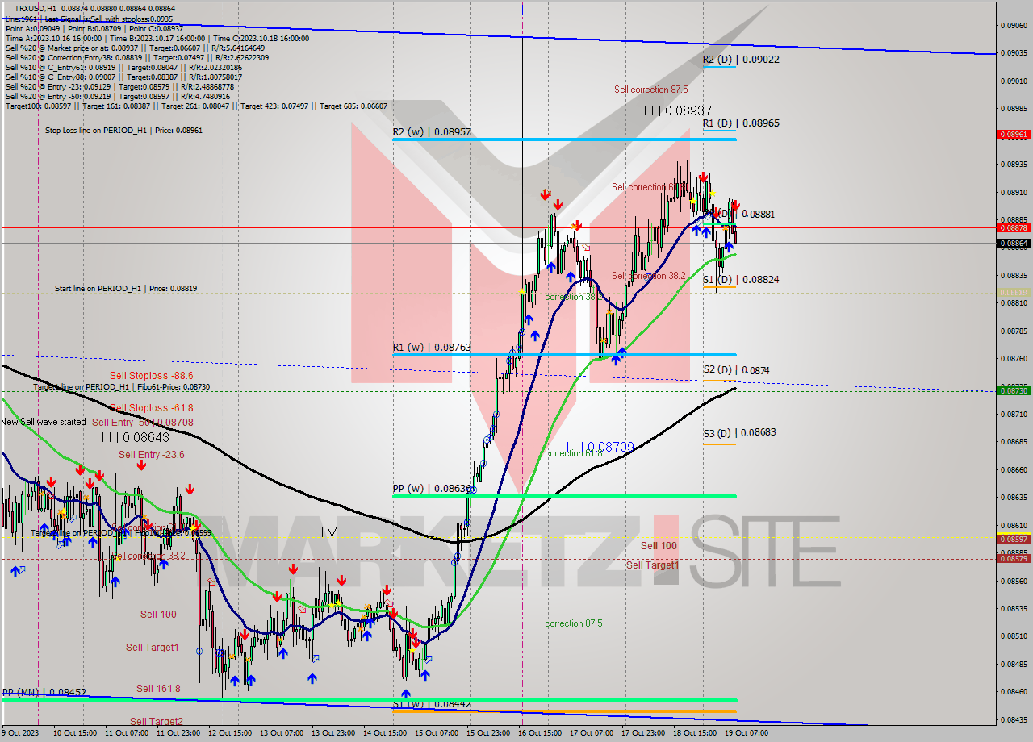Viewport: 1033px width, 742px height.
Task: Click the black 0.08864 current price tag
Action: coord(1013,243)
